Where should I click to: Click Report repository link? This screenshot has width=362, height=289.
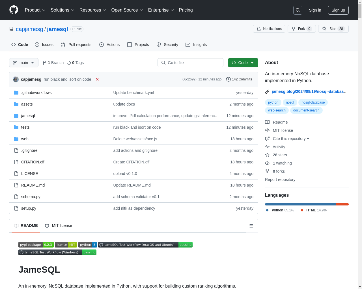280,179
